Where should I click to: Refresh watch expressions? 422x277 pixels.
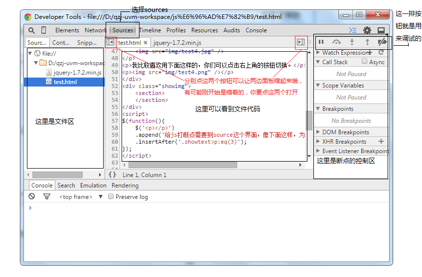[x=381, y=52]
